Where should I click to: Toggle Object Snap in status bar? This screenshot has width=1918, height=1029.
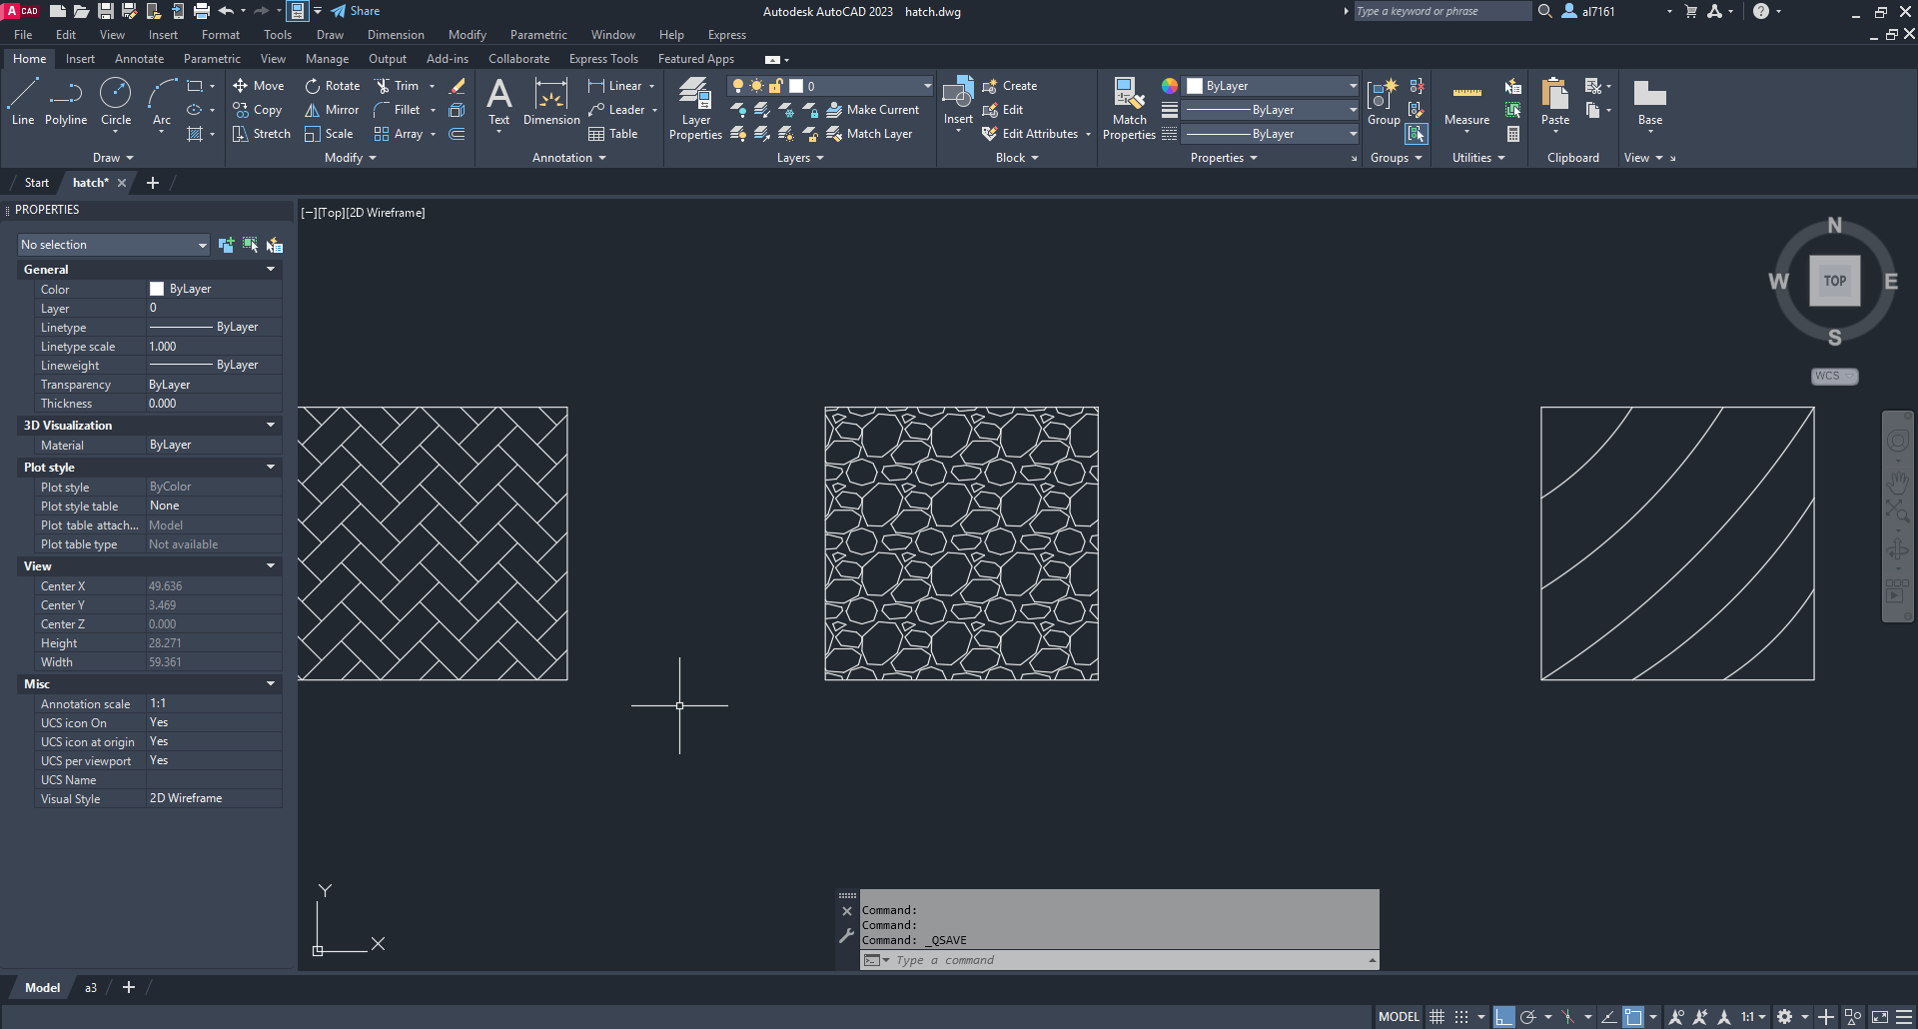[1633, 1017]
